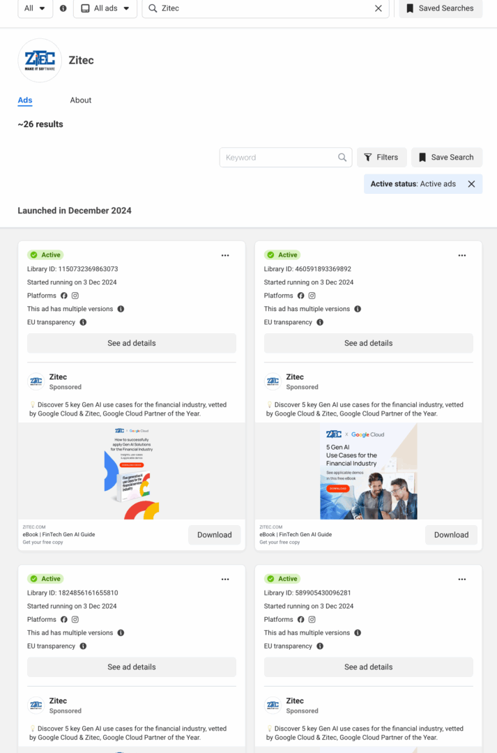Image resolution: width=497 pixels, height=753 pixels.
Task: Click the Instagram platform icon on the first ad
Action: click(76, 296)
